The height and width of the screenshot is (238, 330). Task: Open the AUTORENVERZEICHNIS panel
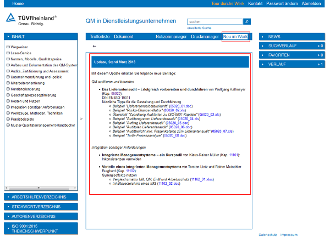click(x=41, y=217)
